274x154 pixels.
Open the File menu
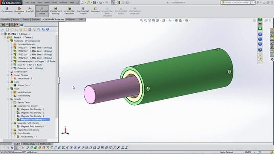point(27,3)
